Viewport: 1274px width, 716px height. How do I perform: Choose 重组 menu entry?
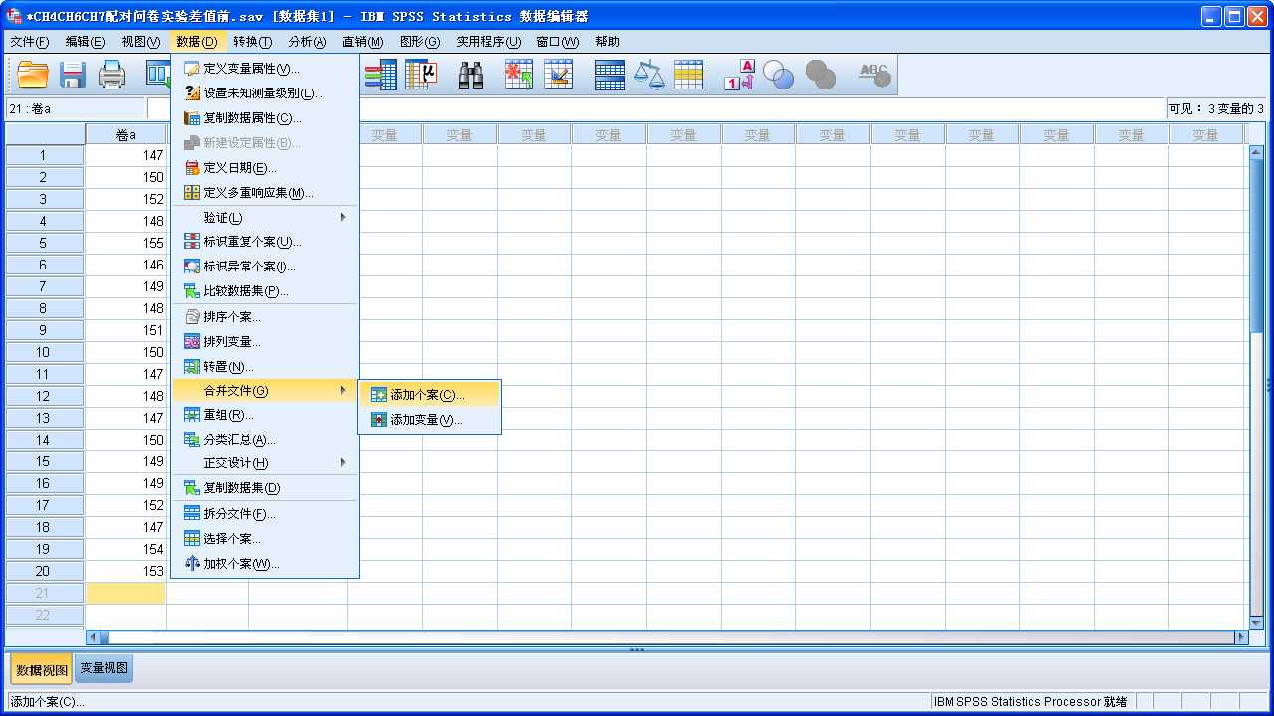pyautogui.click(x=265, y=415)
